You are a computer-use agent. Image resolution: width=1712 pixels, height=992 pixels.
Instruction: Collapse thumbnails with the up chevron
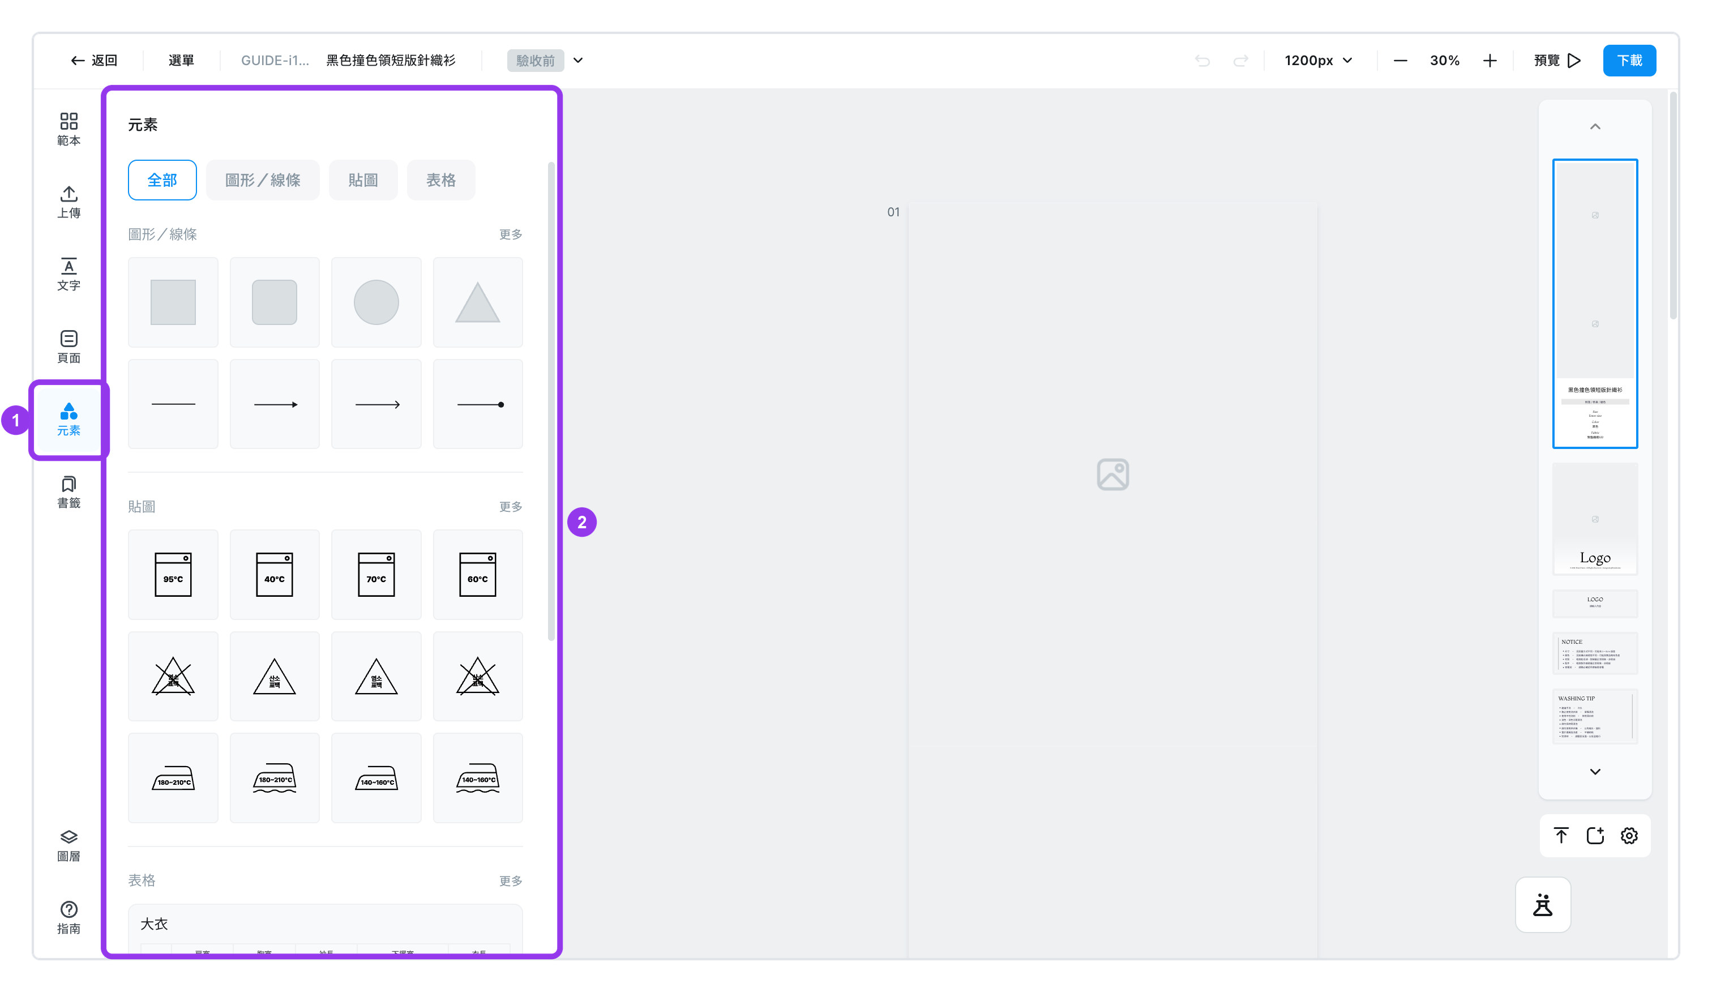tap(1595, 127)
